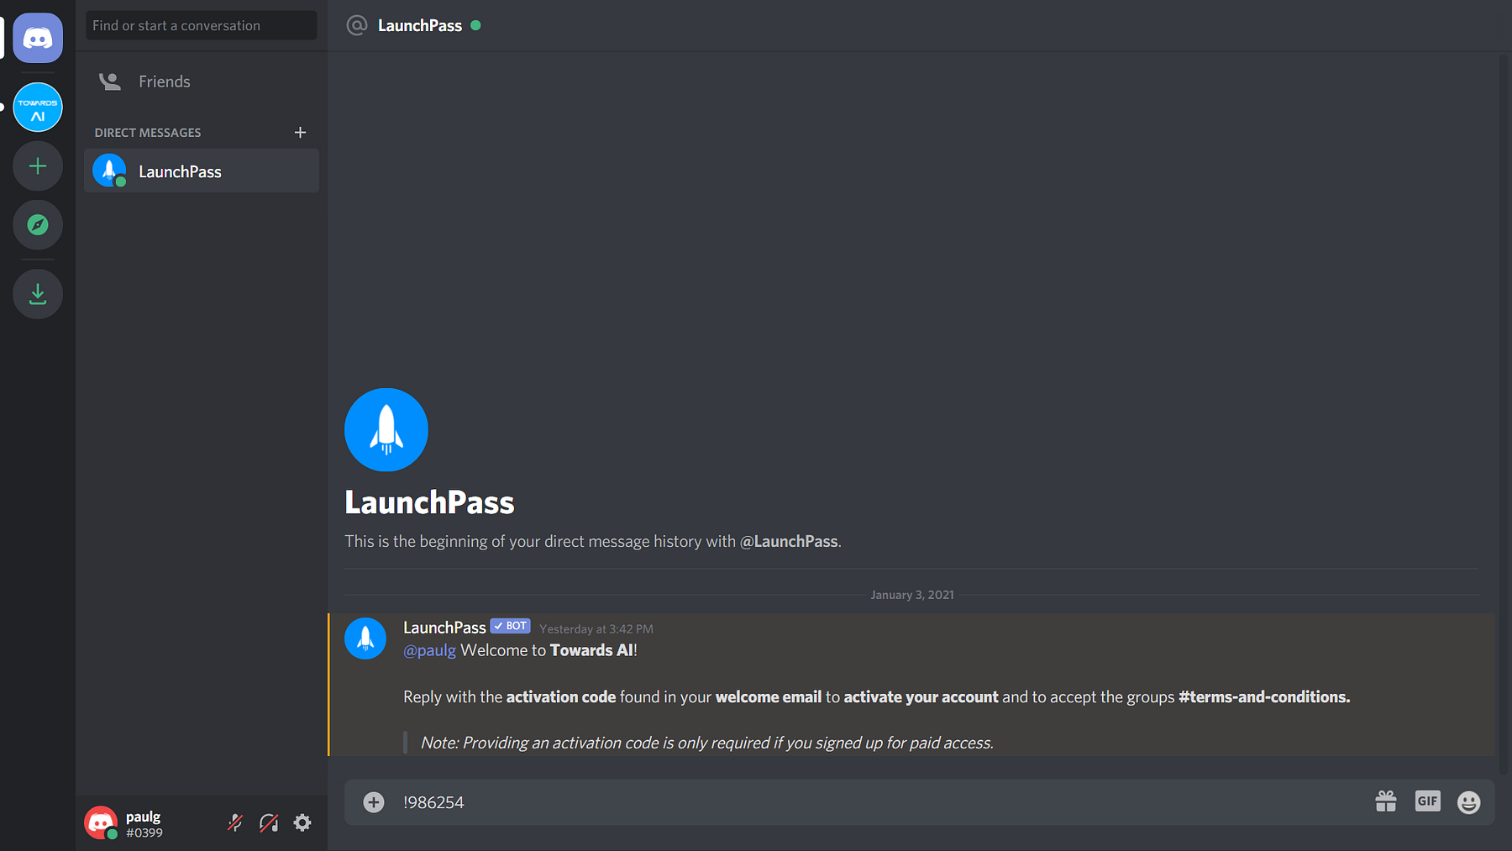The image size is (1512, 851).
Task: Click the Add a Server plus icon
Action: (x=38, y=166)
